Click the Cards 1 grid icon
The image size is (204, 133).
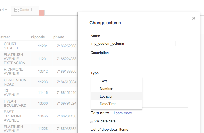(x=16, y=10)
